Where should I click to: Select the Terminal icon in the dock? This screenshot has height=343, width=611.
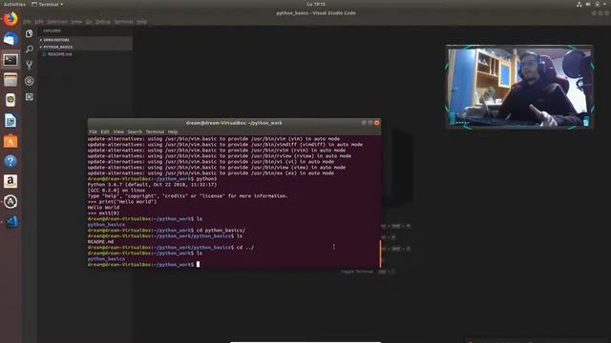pyautogui.click(x=11, y=59)
